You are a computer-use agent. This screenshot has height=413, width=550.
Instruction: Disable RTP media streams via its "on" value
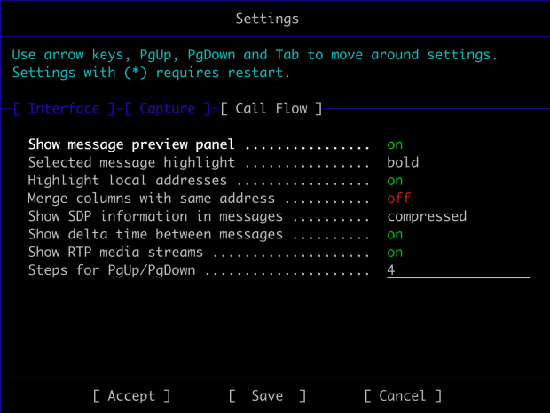click(395, 253)
